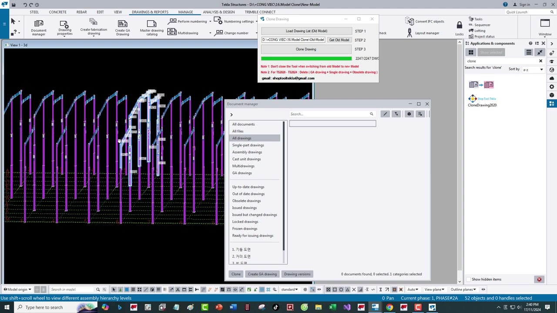Open Layout manager
Screen dimensions: 557x313
pyautogui.click(x=422, y=33)
